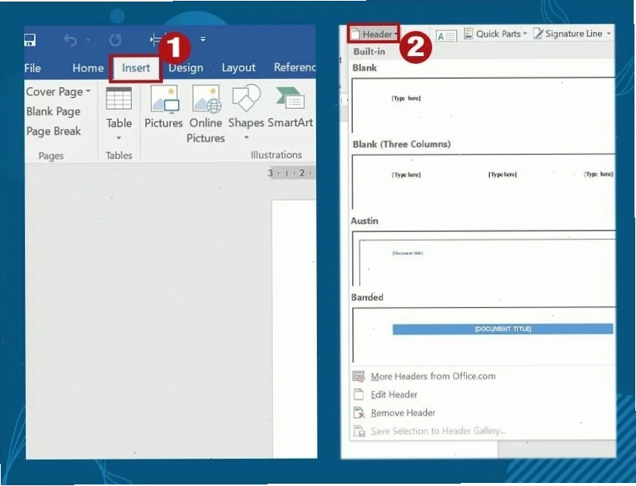The image size is (636, 486).
Task: Expand the Signature Line dropdown arrow
Action: click(609, 33)
